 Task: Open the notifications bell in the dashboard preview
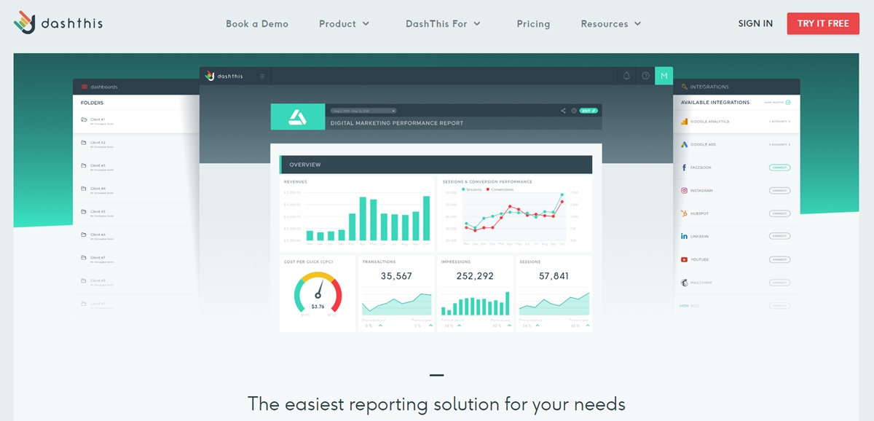pyautogui.click(x=626, y=76)
